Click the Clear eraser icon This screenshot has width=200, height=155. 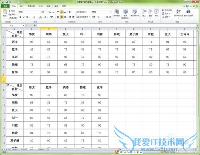[x=163, y=17]
